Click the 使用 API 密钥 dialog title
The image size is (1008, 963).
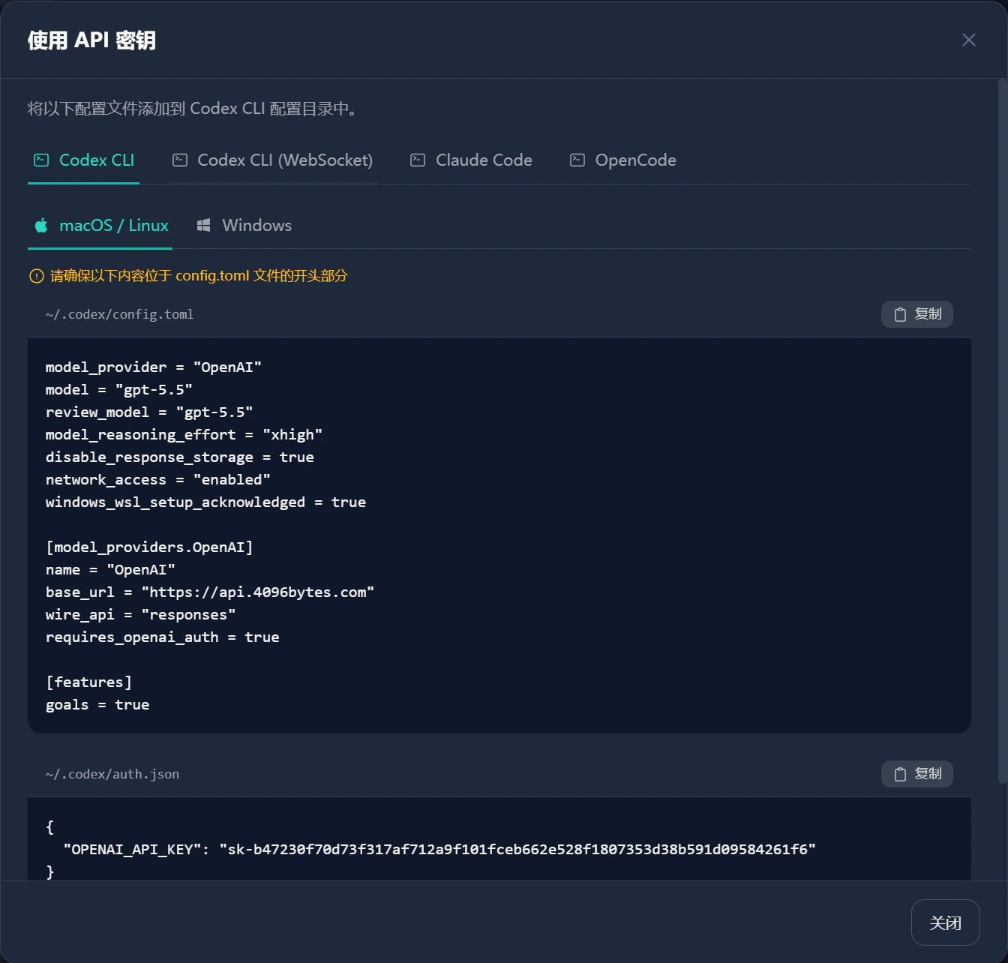click(x=91, y=40)
